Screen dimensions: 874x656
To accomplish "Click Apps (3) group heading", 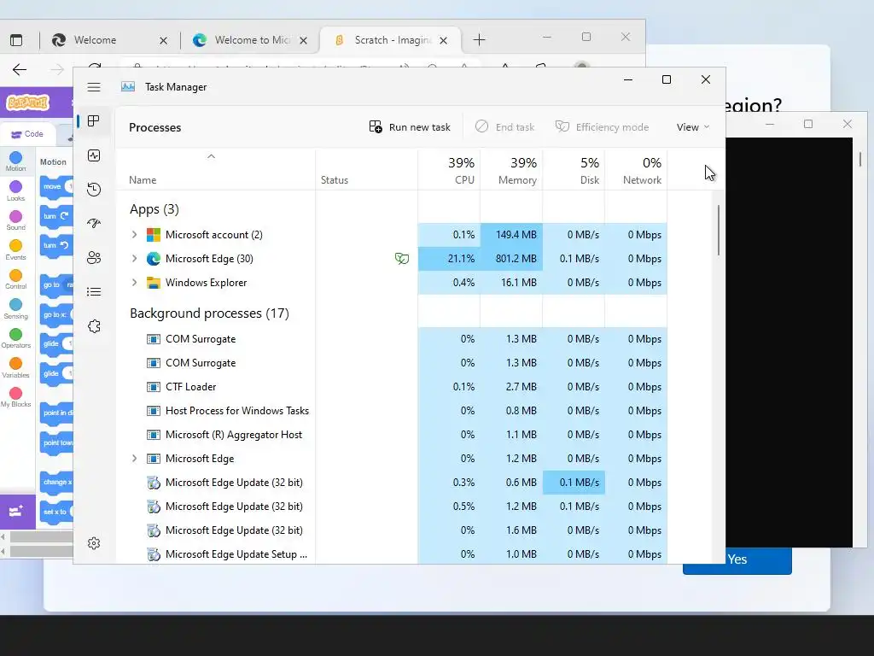I will tap(154, 209).
